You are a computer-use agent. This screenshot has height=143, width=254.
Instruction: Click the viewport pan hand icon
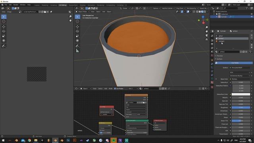click(206, 31)
